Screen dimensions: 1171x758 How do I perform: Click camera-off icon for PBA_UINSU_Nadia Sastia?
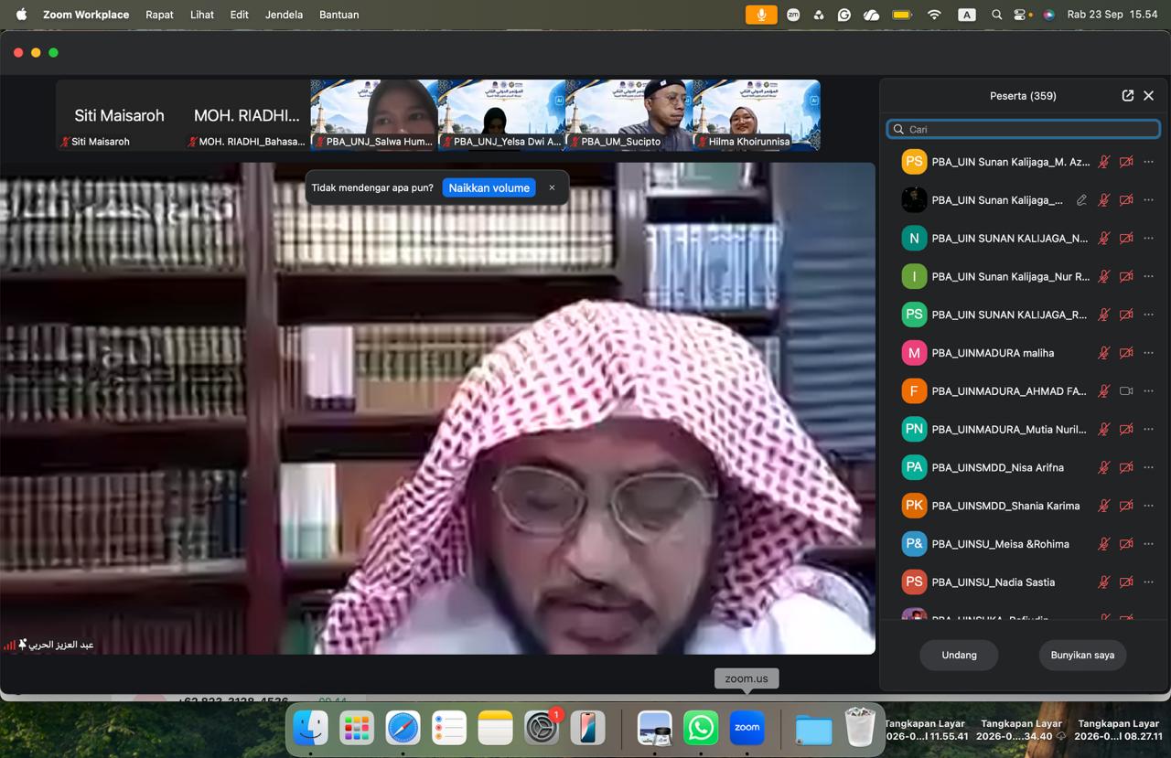coord(1126,582)
